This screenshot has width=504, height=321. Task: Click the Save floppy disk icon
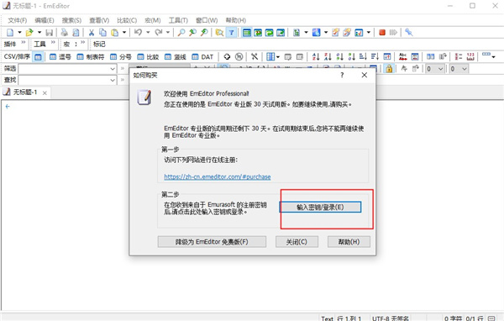(50, 32)
